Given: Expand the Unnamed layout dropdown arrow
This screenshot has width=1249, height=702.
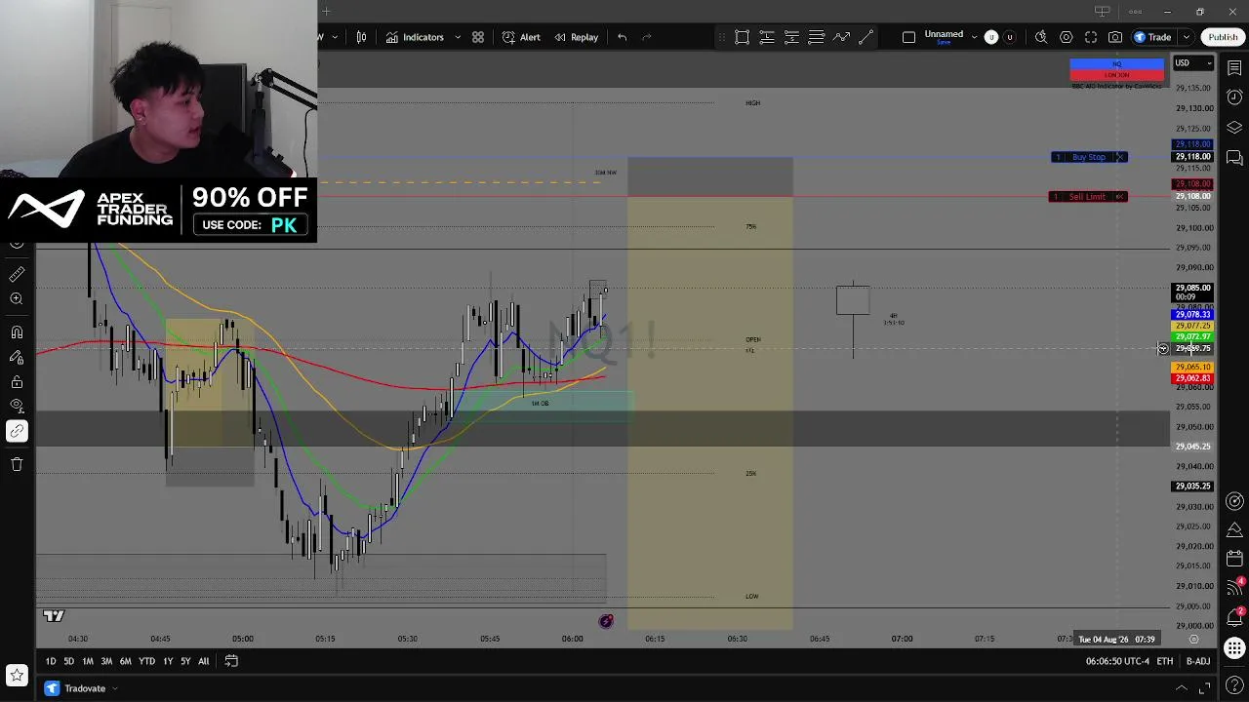Looking at the screenshot, I should click(x=974, y=37).
